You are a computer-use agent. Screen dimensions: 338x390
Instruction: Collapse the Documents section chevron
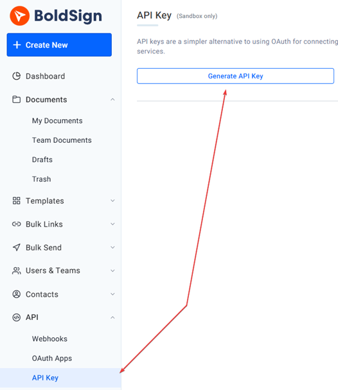[x=112, y=100]
